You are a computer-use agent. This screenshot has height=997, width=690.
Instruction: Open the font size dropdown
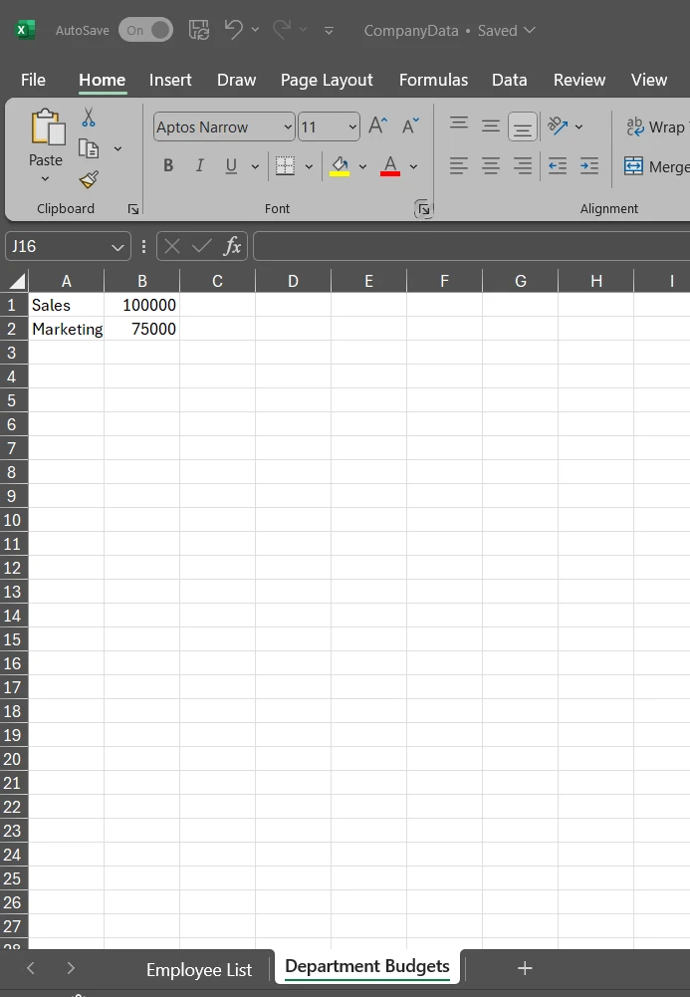pos(352,127)
